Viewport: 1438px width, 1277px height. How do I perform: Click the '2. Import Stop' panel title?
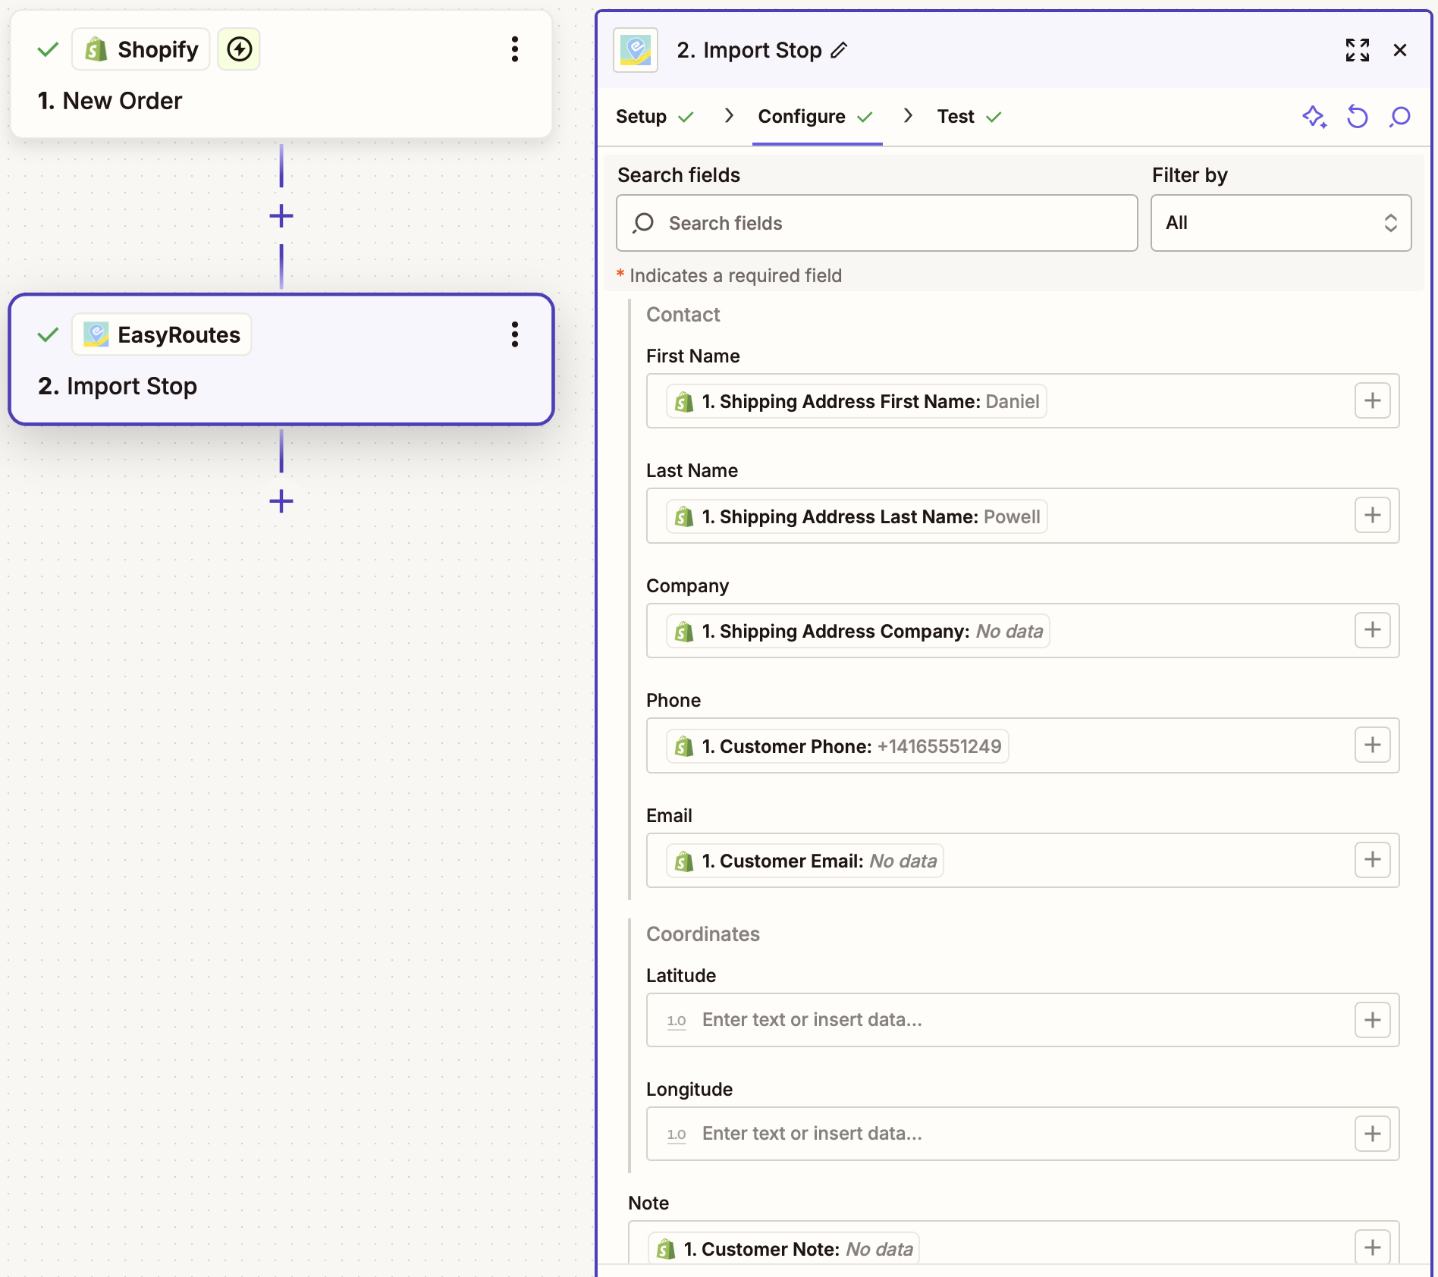749,50
